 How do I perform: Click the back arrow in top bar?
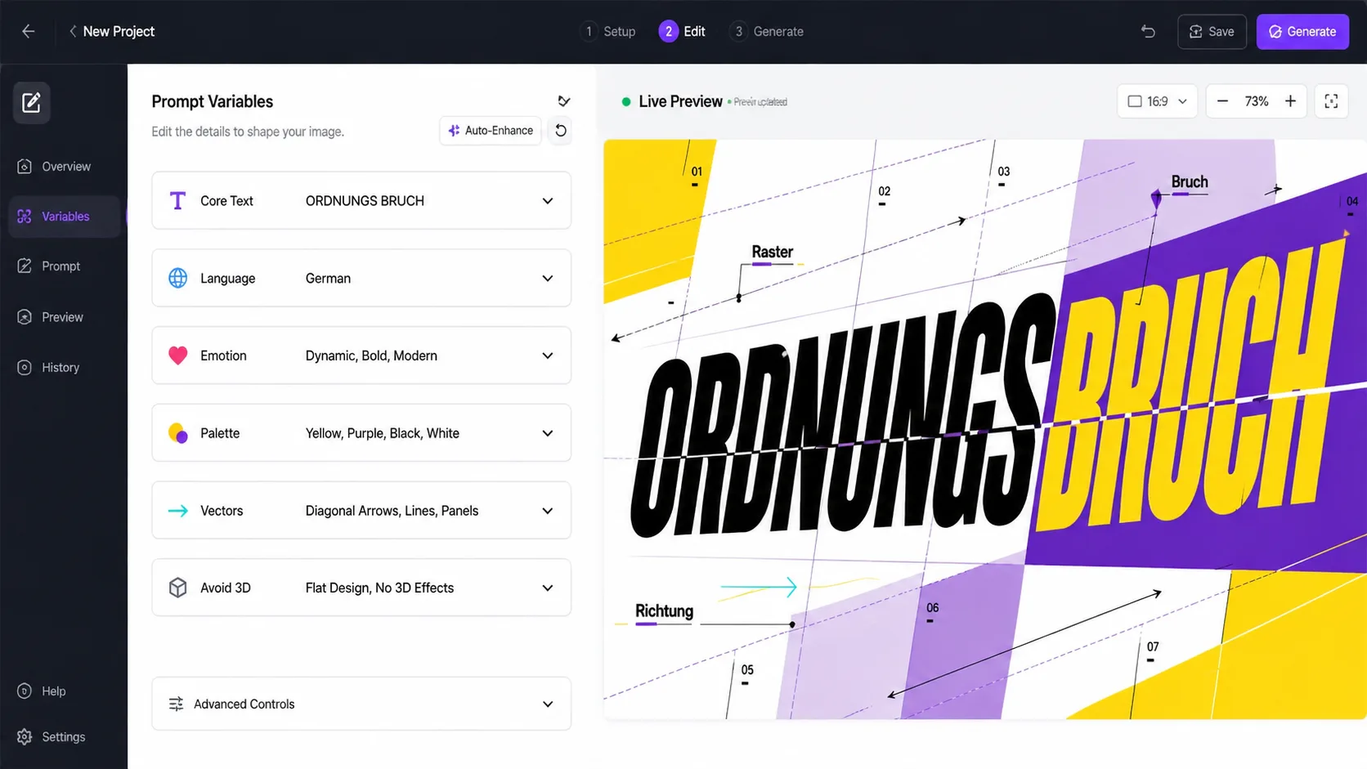29,31
